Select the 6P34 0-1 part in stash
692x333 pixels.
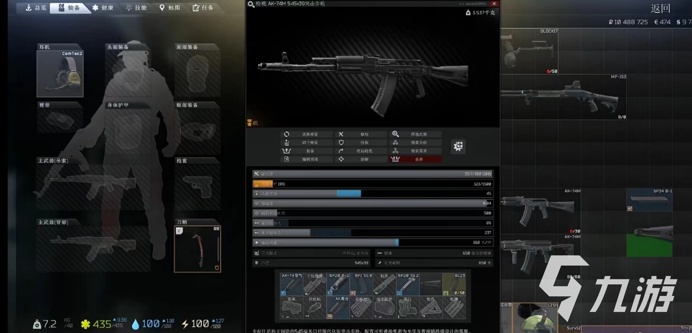650,200
